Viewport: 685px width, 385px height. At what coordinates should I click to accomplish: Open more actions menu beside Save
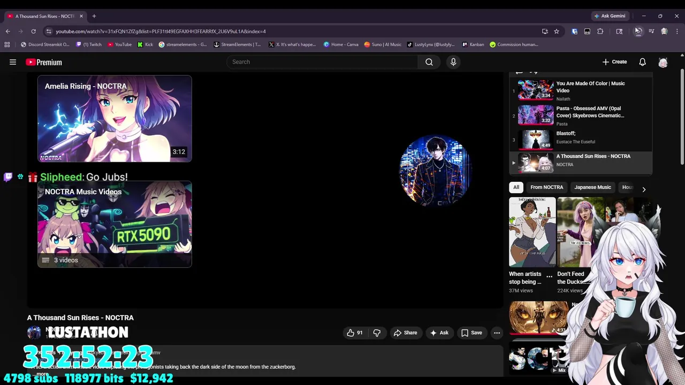pyautogui.click(x=497, y=333)
